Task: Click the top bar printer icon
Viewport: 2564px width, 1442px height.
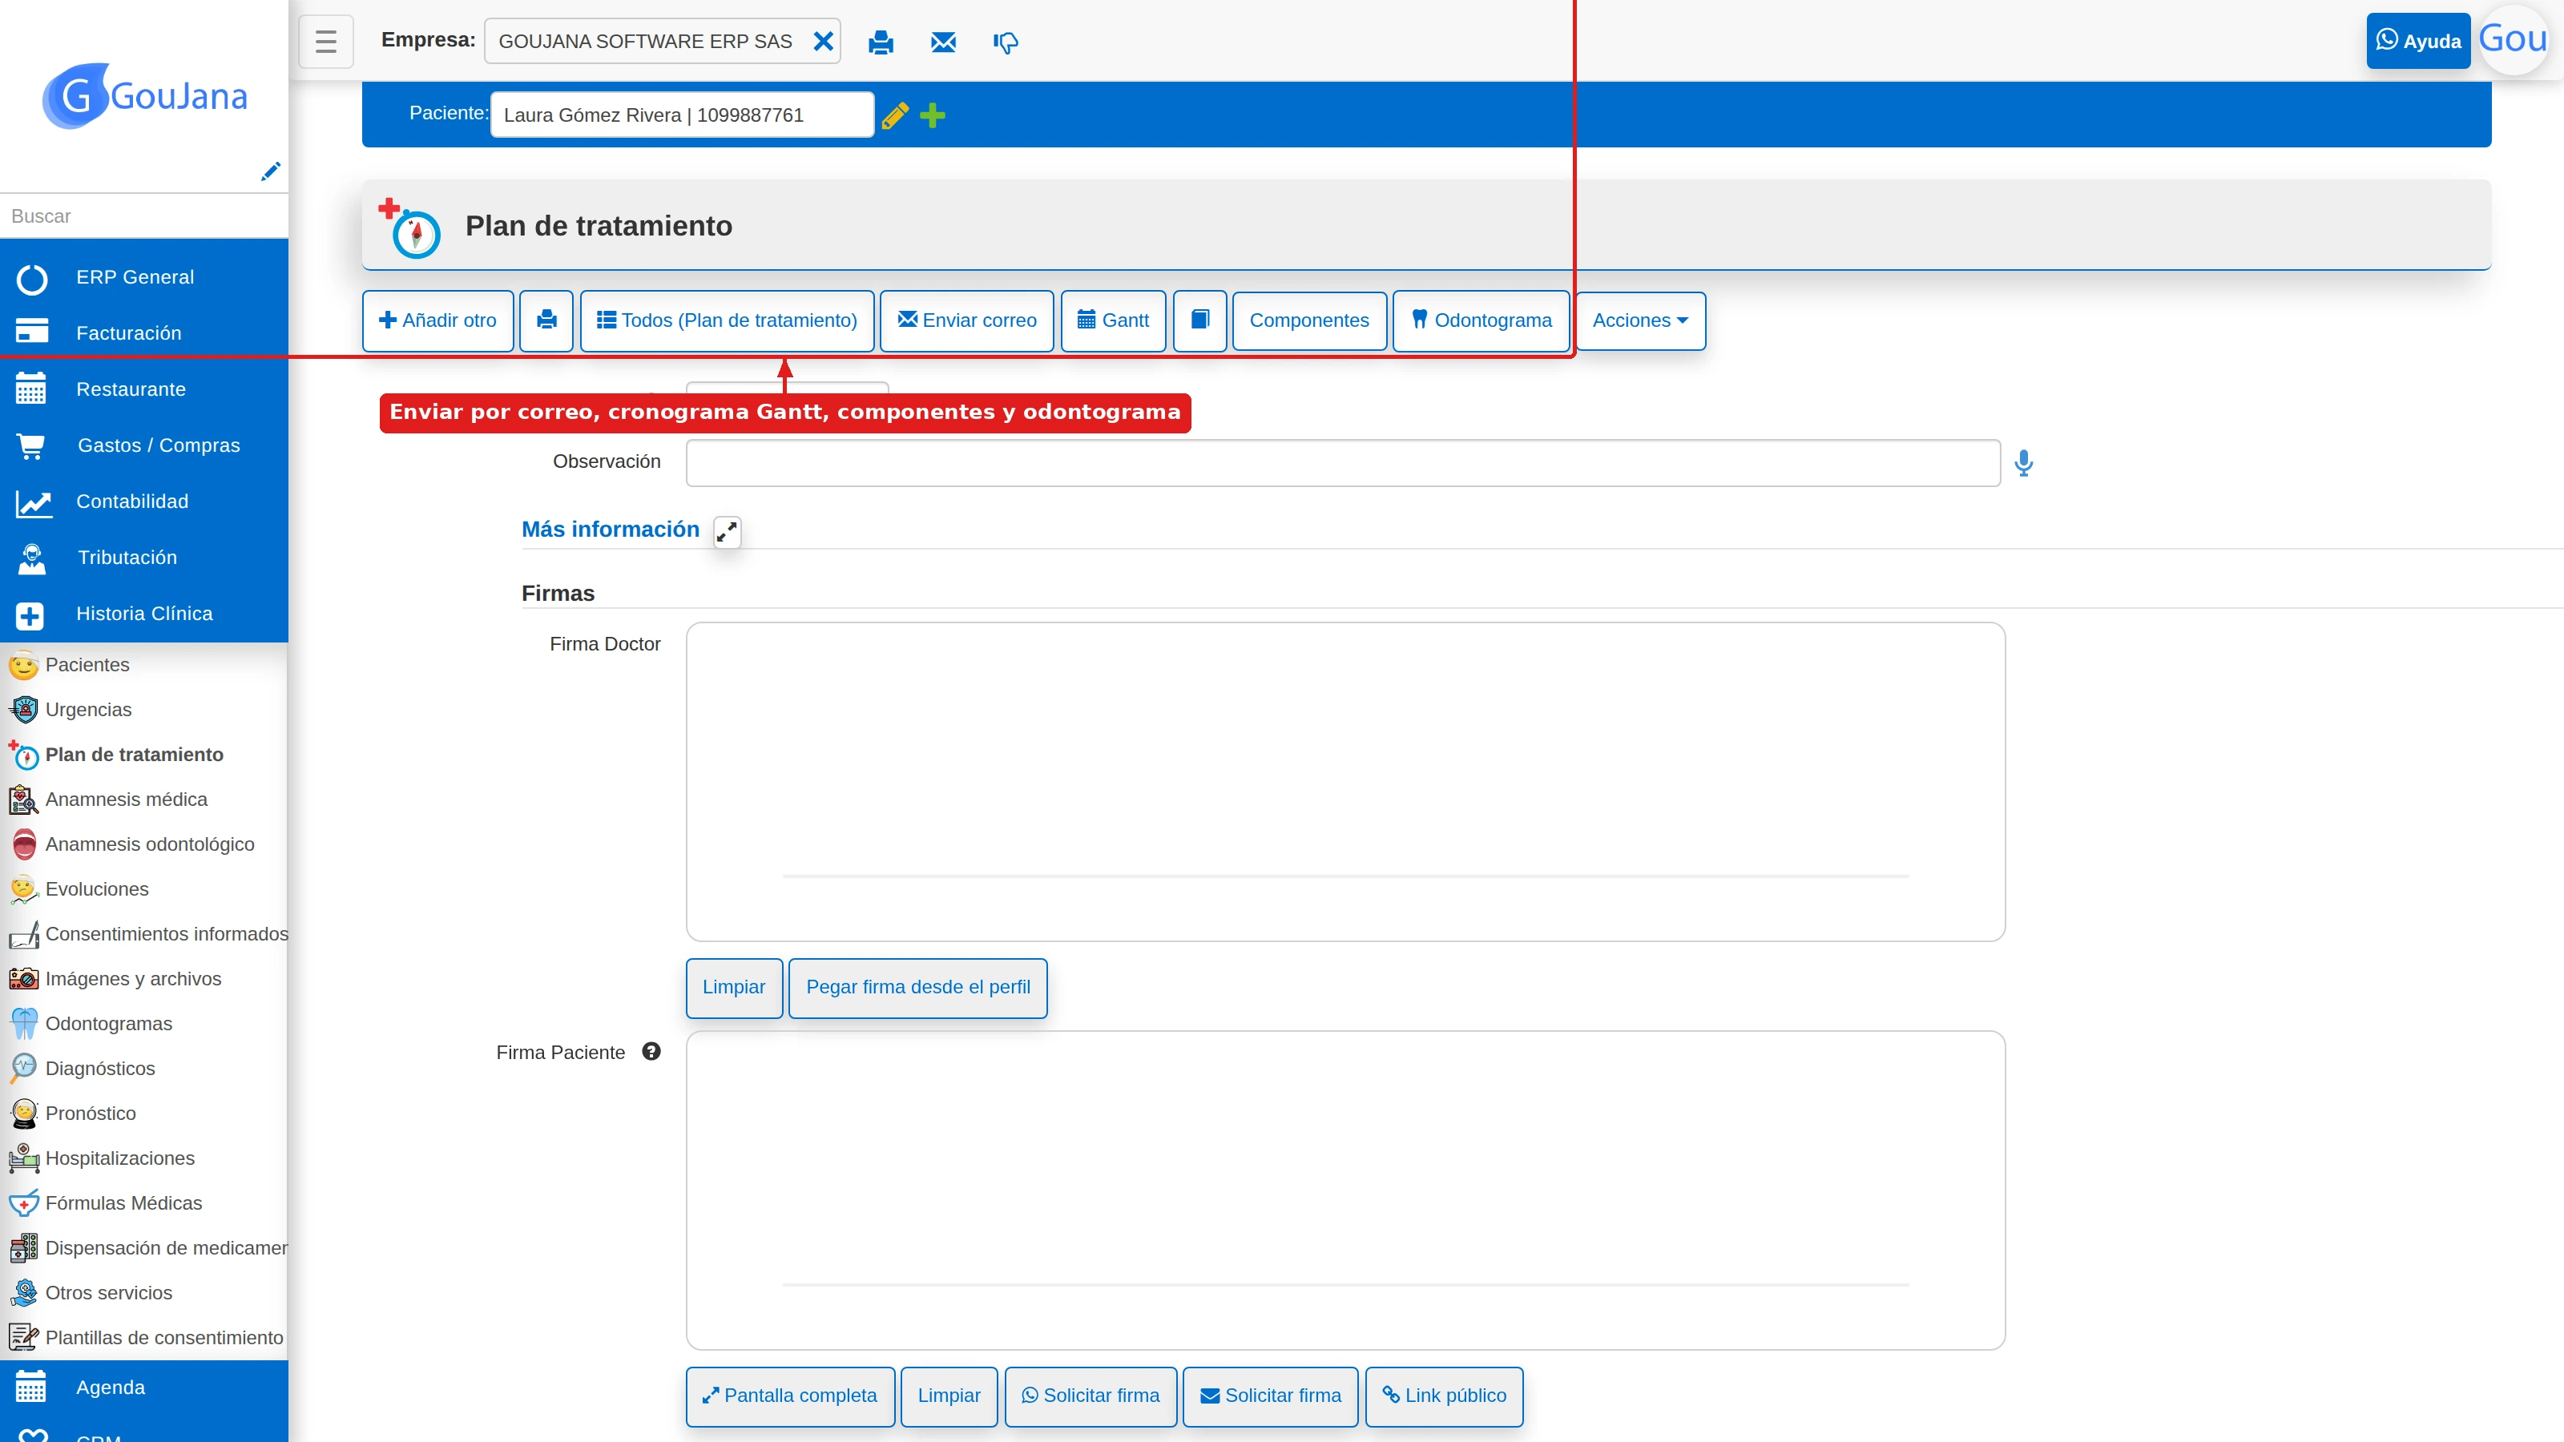Action: [881, 42]
